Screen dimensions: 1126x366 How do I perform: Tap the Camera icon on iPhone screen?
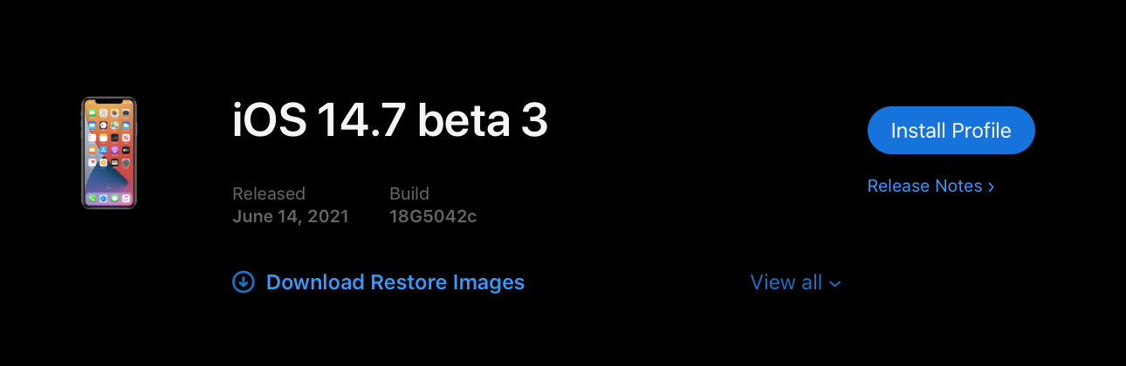127,112
